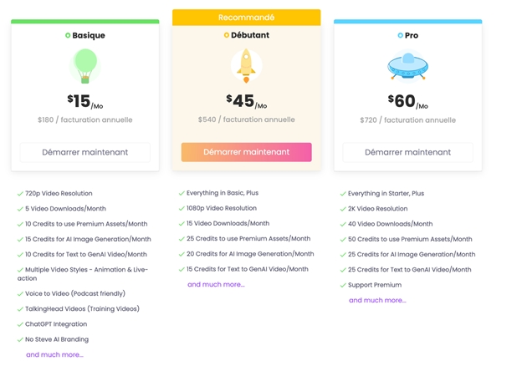Select the Pro plan title
The image size is (522, 366).
[412, 35]
